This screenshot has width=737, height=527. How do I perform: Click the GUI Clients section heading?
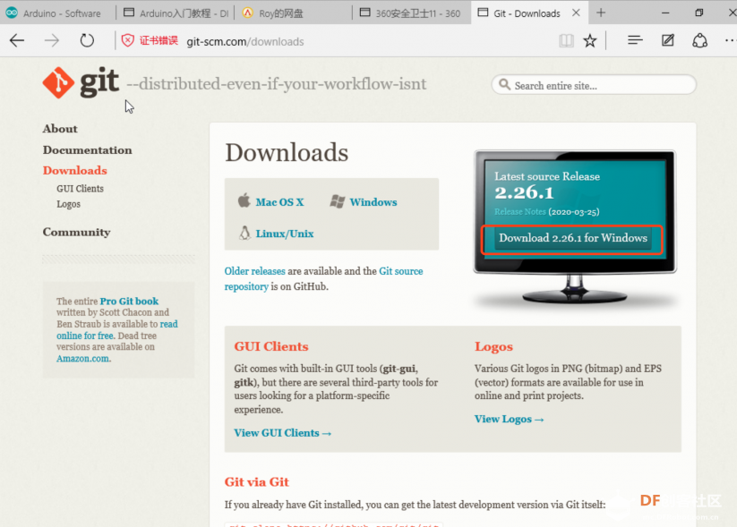coord(271,346)
